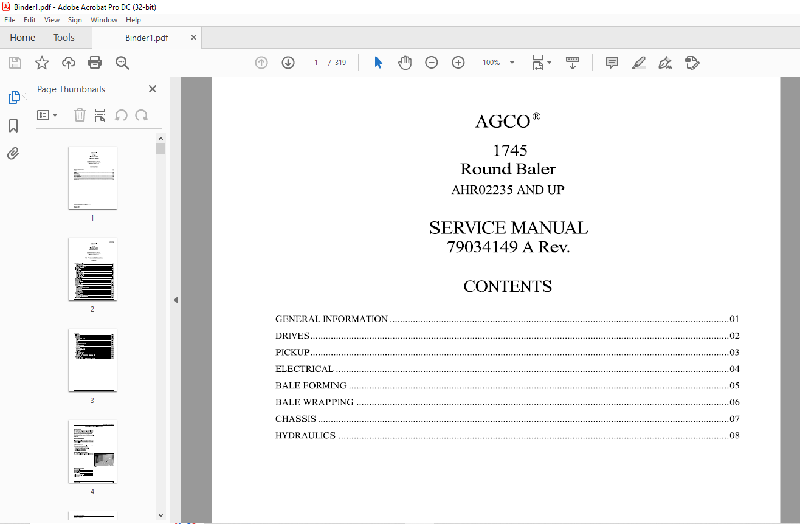Select page 1 thumbnail

tap(92, 178)
